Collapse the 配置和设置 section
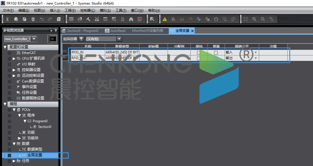 (x=5, y=47)
